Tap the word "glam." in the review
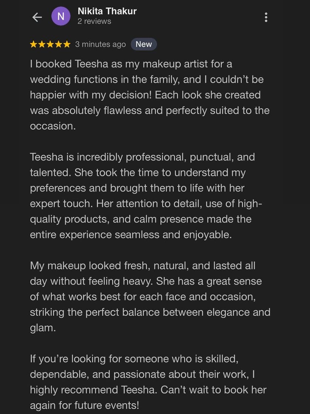Screen dimensions: 310x414 (43, 328)
